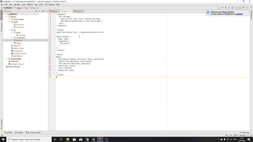
Task: Open the VCS menu
Action: coord(46,4)
